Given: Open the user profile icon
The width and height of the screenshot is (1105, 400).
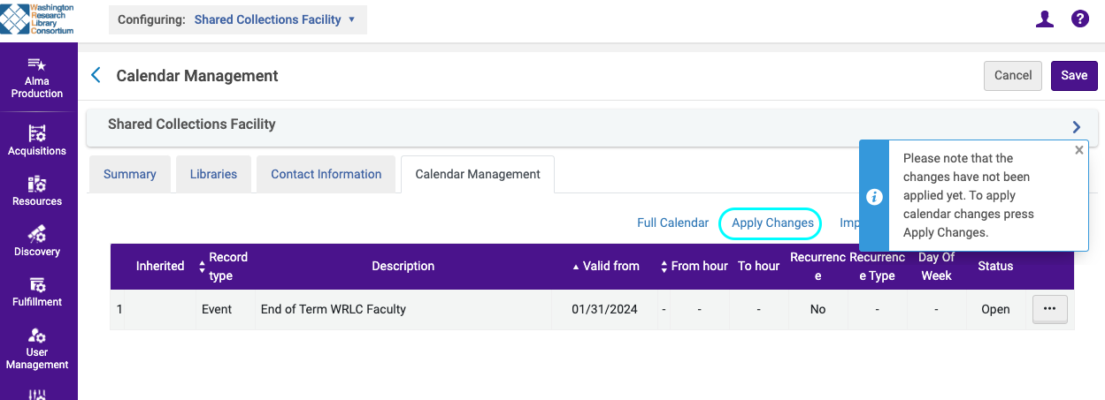Looking at the screenshot, I should point(1044,19).
